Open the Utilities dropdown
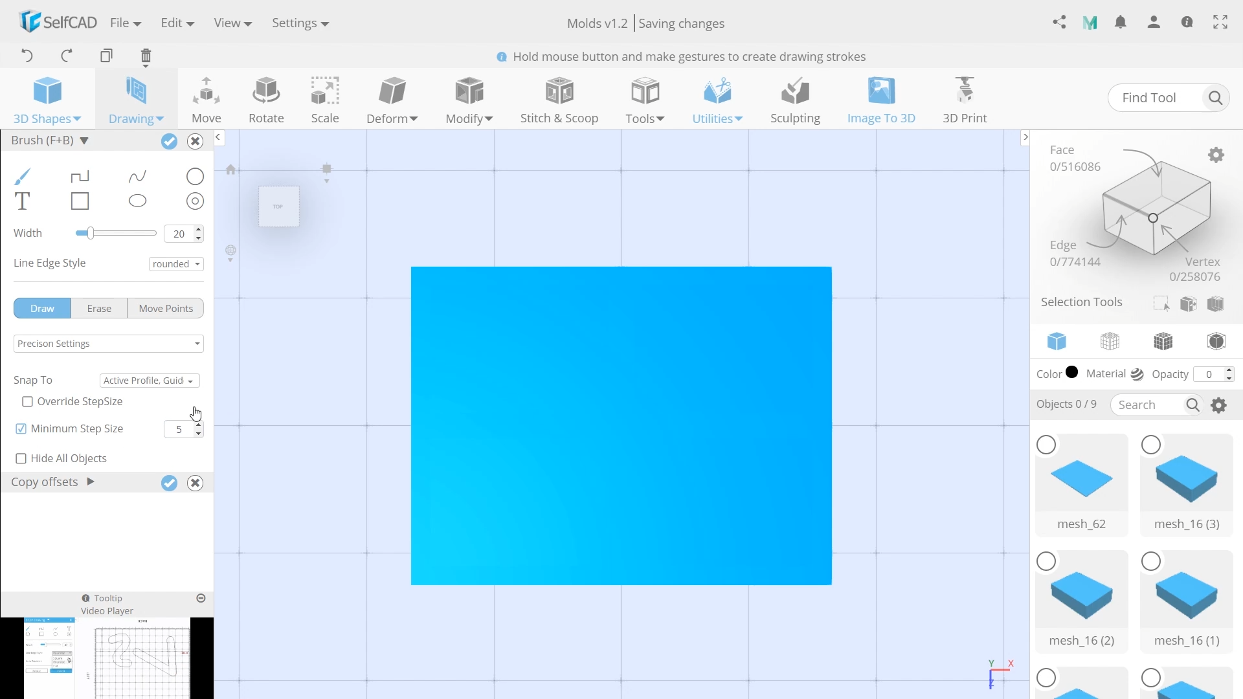Image resolution: width=1243 pixels, height=699 pixels. tap(717, 100)
